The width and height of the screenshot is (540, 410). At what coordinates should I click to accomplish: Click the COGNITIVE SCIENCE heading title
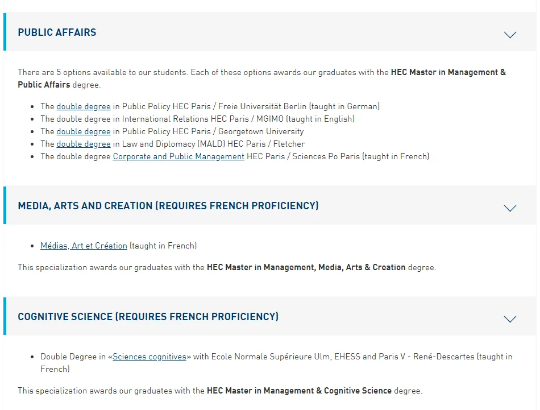pos(148,317)
